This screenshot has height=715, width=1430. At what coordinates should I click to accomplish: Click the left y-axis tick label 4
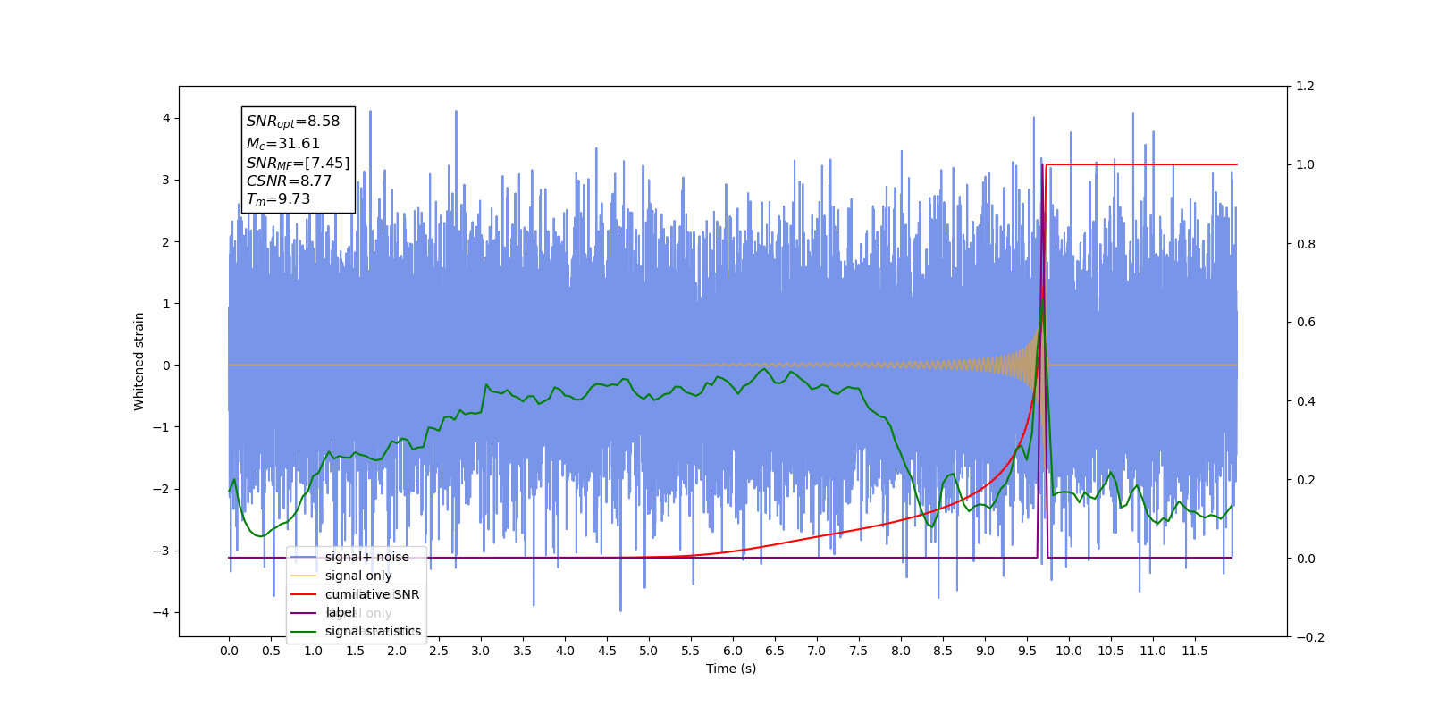point(165,118)
